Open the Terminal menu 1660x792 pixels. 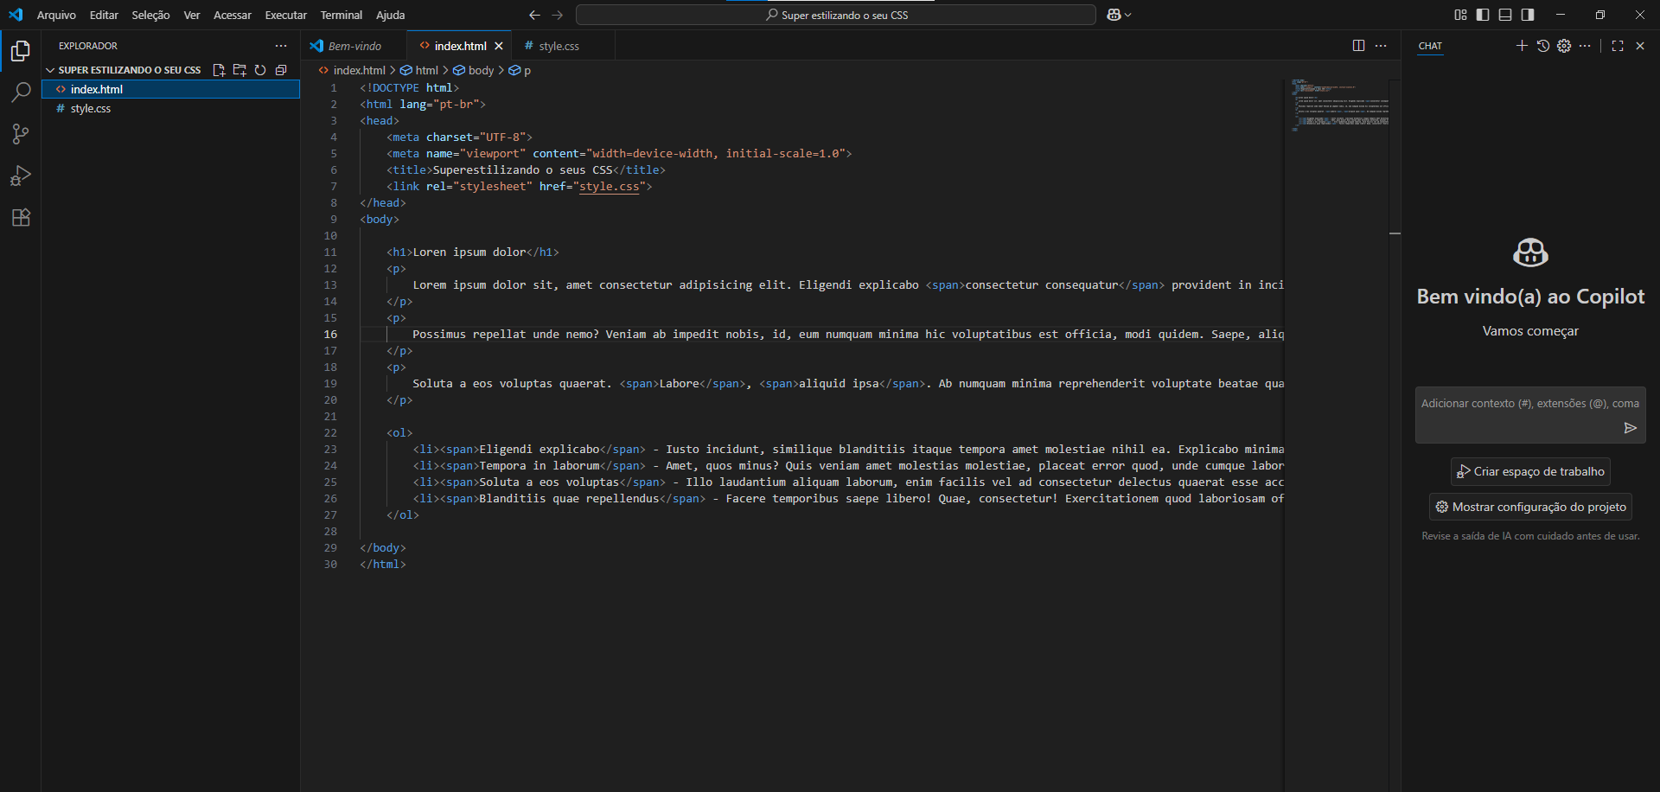click(x=342, y=15)
